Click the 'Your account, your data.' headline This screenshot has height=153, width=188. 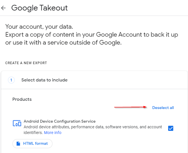click(x=39, y=27)
